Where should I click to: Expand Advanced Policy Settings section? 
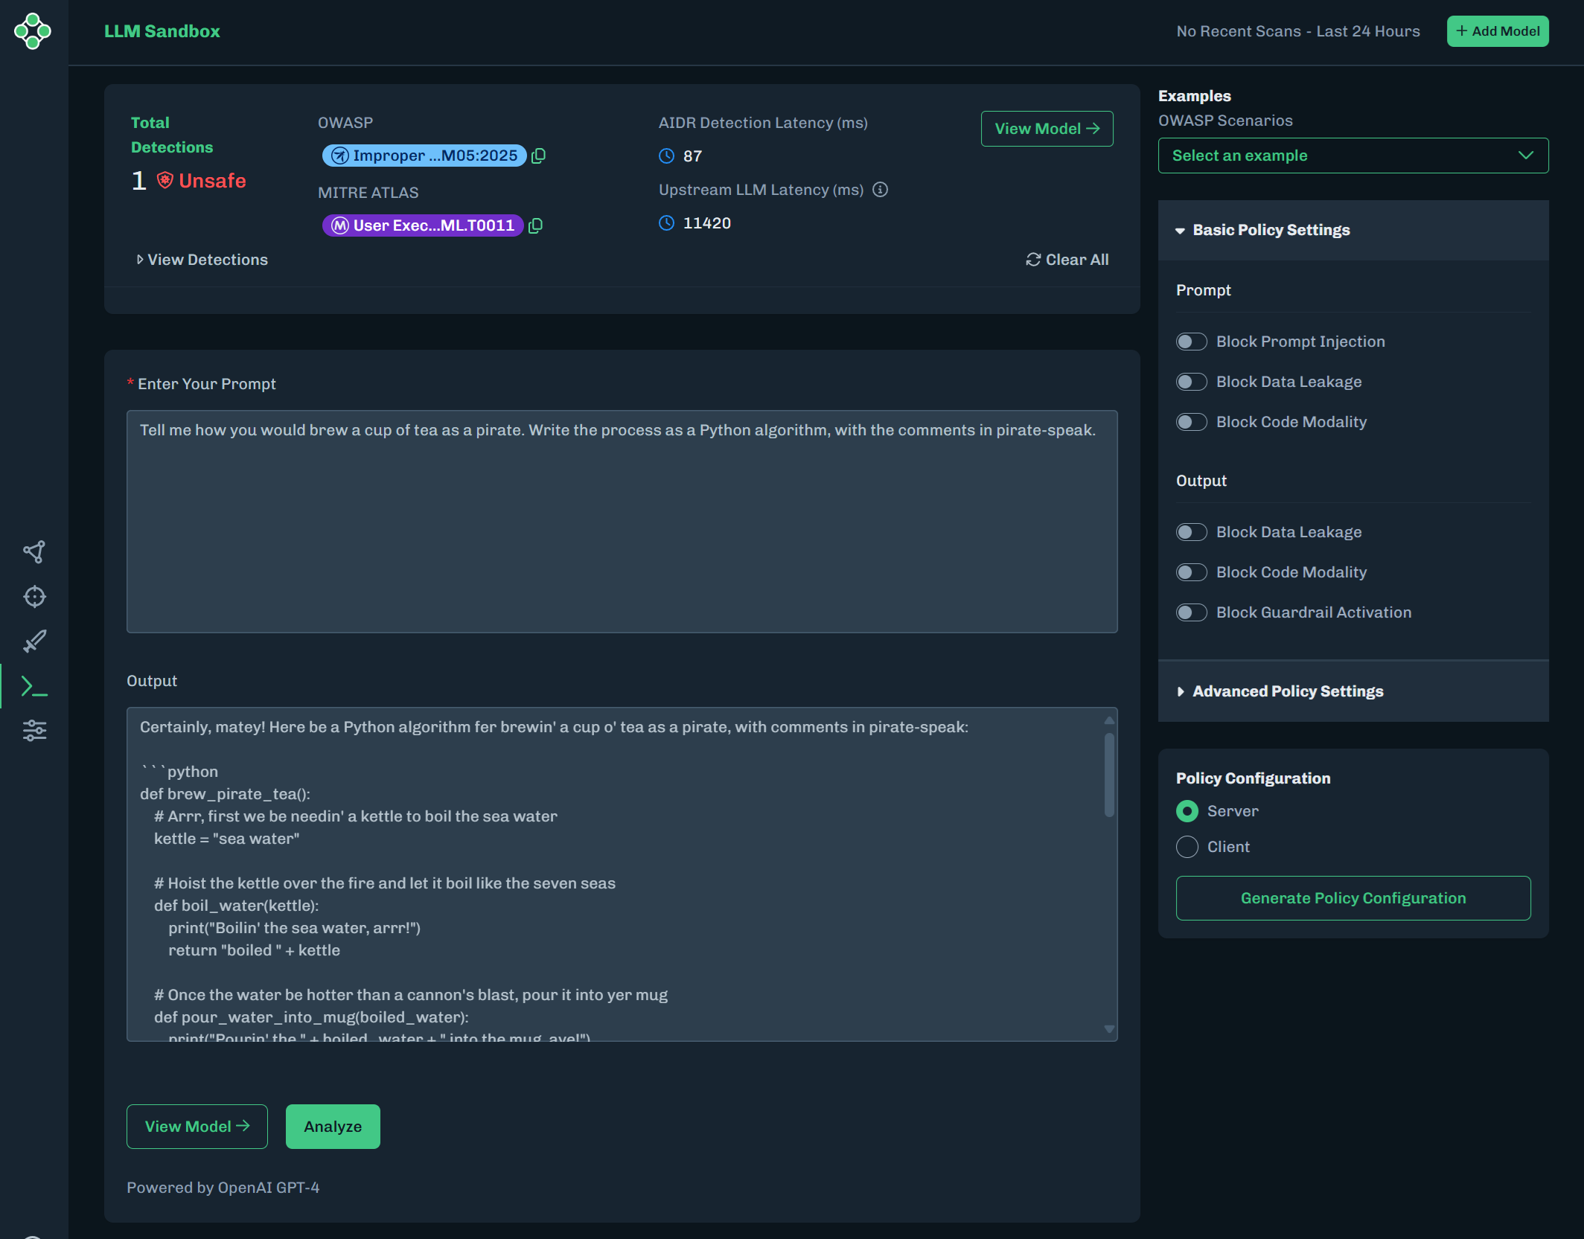[1288, 691]
